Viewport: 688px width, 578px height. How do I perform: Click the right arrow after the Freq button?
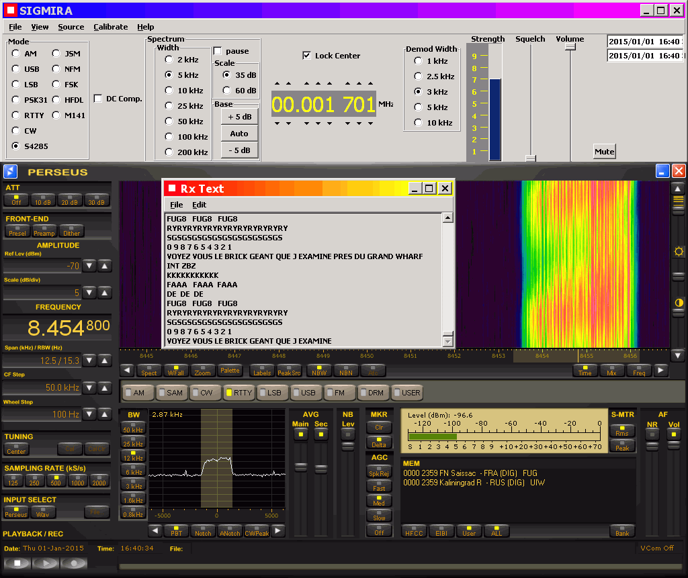tap(661, 371)
